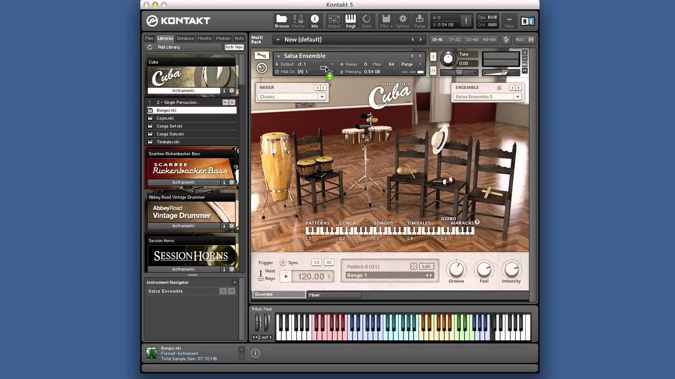Screen dimensions: 675x379
Task: Switch to the Monitor browser tab
Action: click(x=205, y=38)
